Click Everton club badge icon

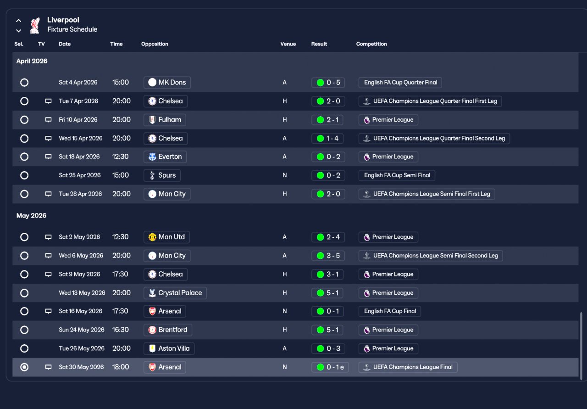(152, 157)
